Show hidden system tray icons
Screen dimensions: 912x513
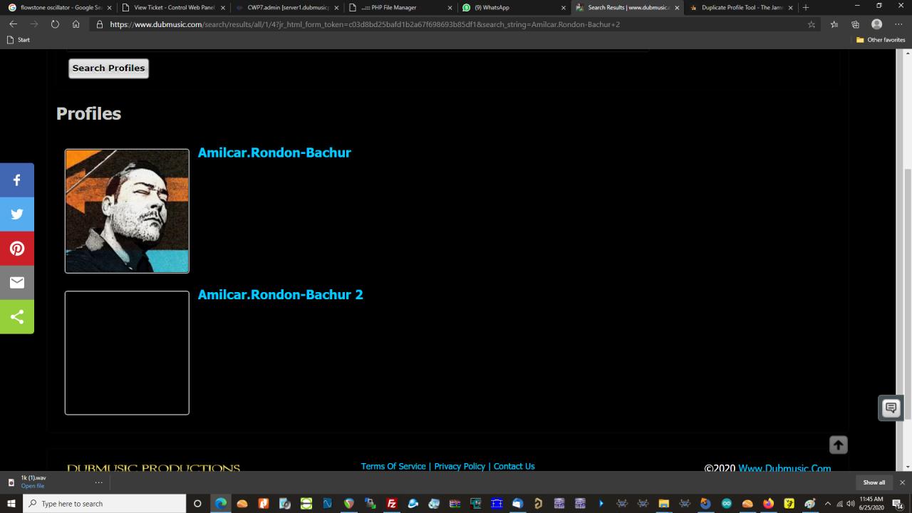click(x=828, y=504)
